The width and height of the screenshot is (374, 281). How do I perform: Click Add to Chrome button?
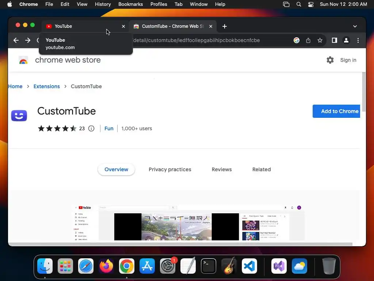click(336, 111)
